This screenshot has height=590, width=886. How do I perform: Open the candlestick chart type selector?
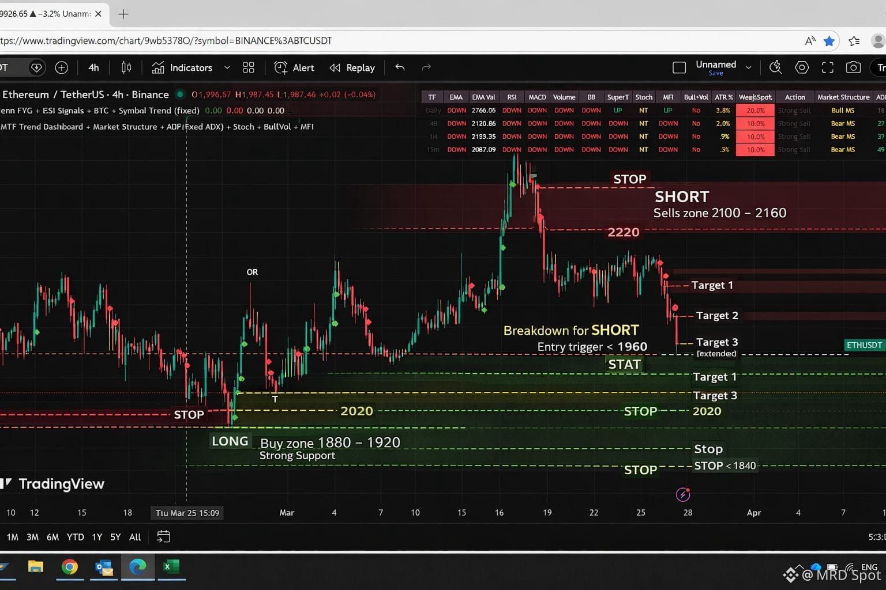[126, 67]
